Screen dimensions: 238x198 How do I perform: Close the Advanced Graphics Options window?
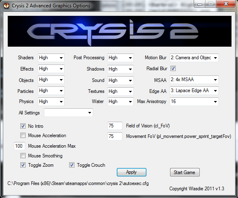point(226,4)
